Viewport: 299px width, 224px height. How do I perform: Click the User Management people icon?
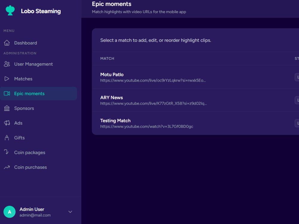7,64
